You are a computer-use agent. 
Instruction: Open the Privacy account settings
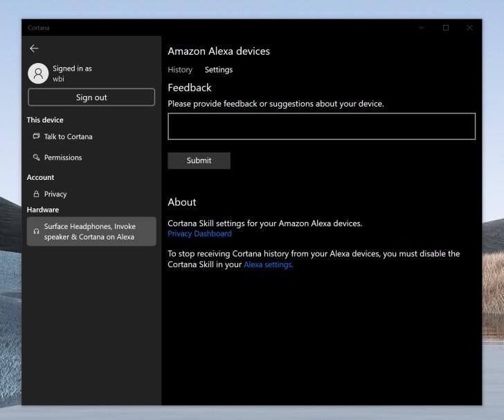click(55, 194)
